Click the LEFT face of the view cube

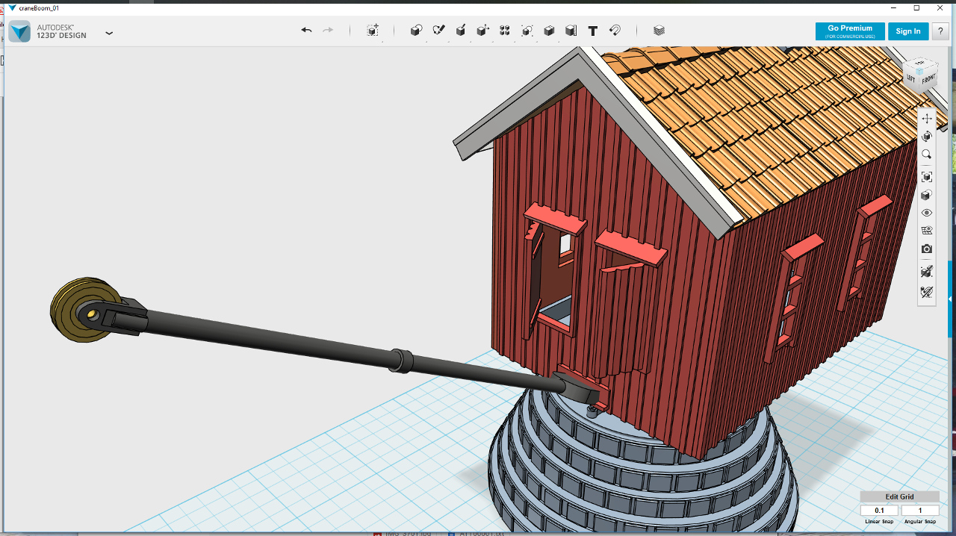910,77
